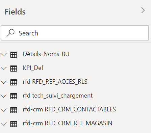Focus the Search fields input box
The image size is (151, 133).
(x=75, y=33)
